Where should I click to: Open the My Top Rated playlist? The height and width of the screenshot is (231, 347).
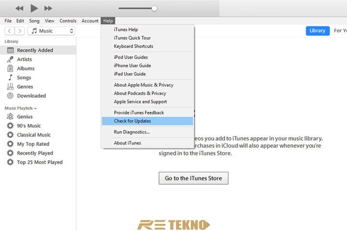coord(38,144)
